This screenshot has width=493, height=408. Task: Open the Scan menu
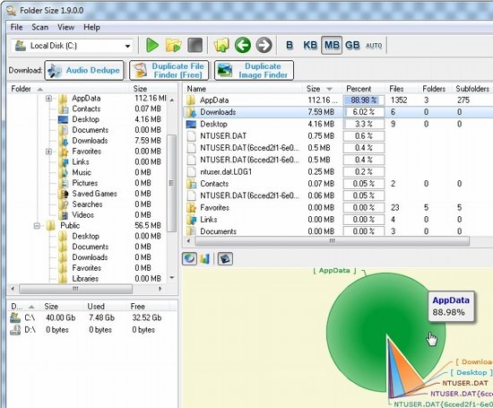pyautogui.click(x=40, y=28)
